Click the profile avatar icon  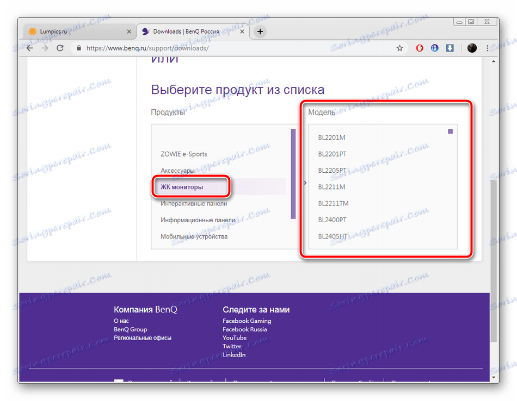point(471,48)
